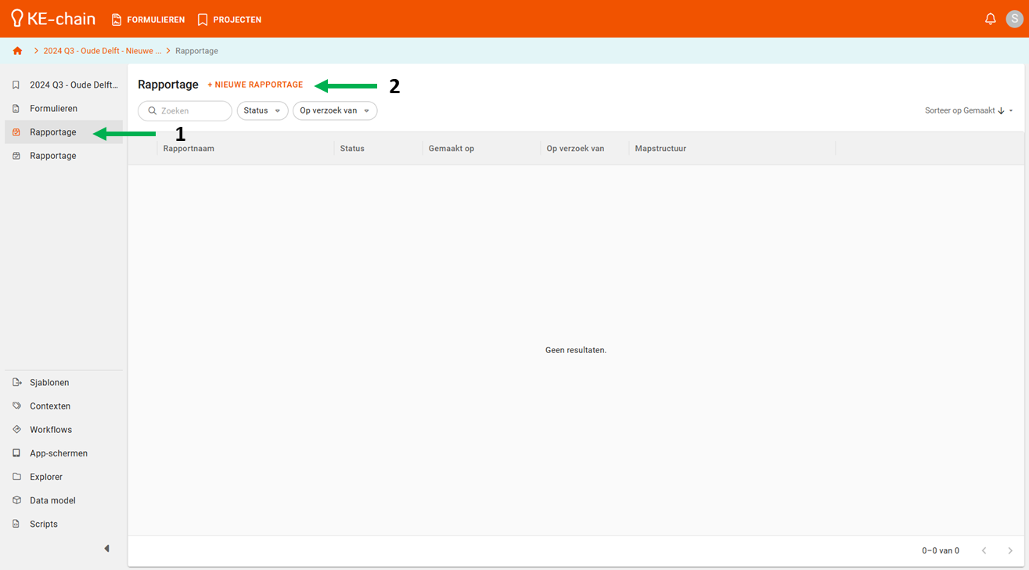Open Sjablonen in the sidebar
Screen dimensions: 1029x570
point(49,383)
